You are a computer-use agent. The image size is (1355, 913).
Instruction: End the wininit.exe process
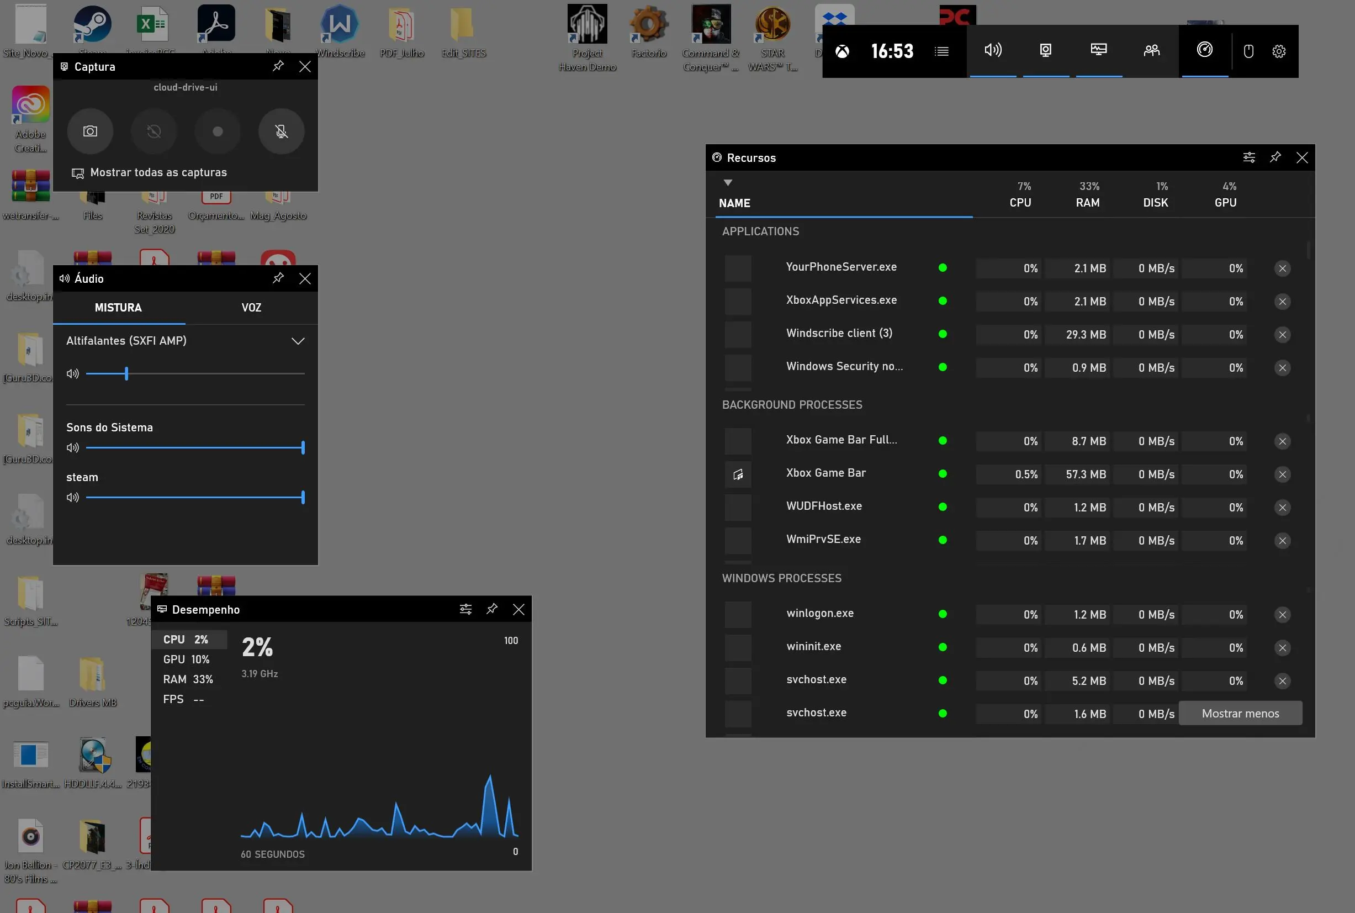click(1282, 648)
